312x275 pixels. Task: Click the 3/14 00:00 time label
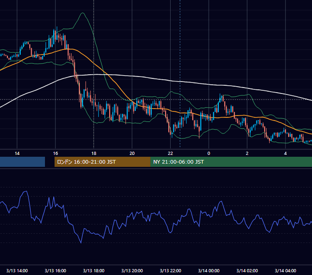(209, 270)
